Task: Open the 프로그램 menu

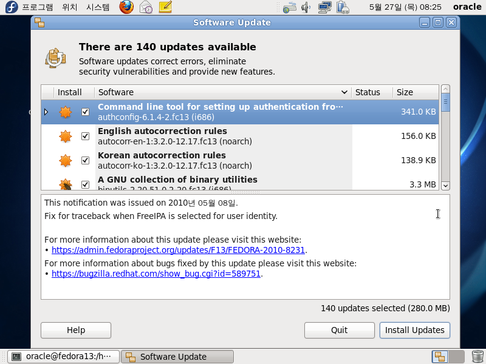Action: (38, 7)
